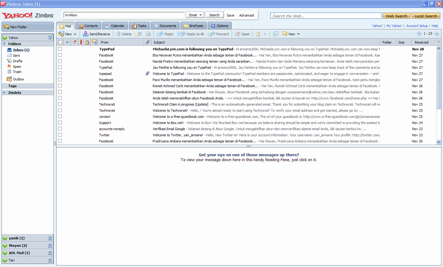Click the priority exclamation column header
Image resolution: width=443 pixels, height=267 pixels.
[81, 42]
